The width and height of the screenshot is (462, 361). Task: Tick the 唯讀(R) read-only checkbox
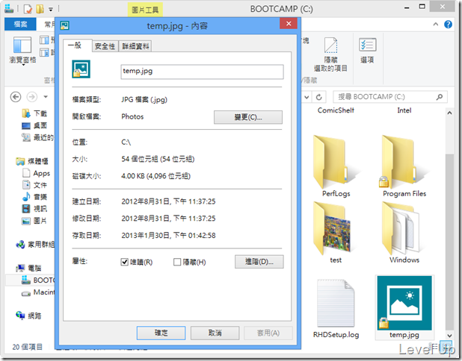point(124,262)
